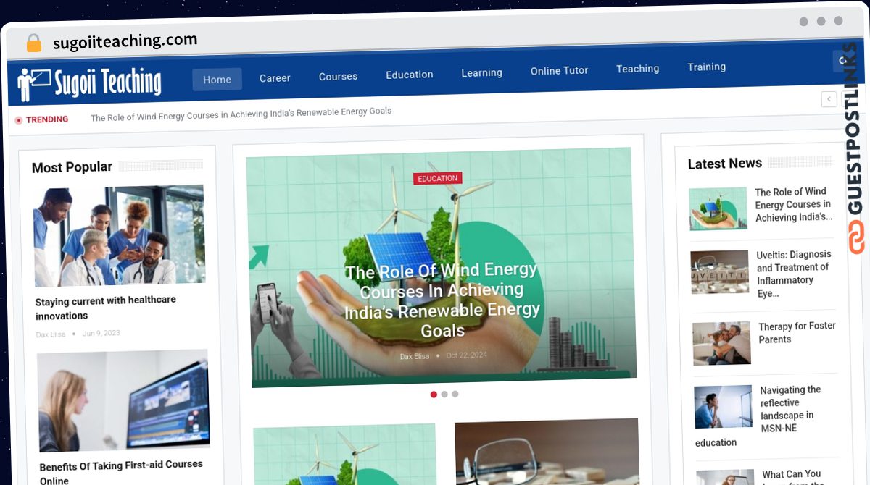Viewport: 870px width, 485px height.
Task: Select the first carousel dot under the slider
Action: point(434,395)
